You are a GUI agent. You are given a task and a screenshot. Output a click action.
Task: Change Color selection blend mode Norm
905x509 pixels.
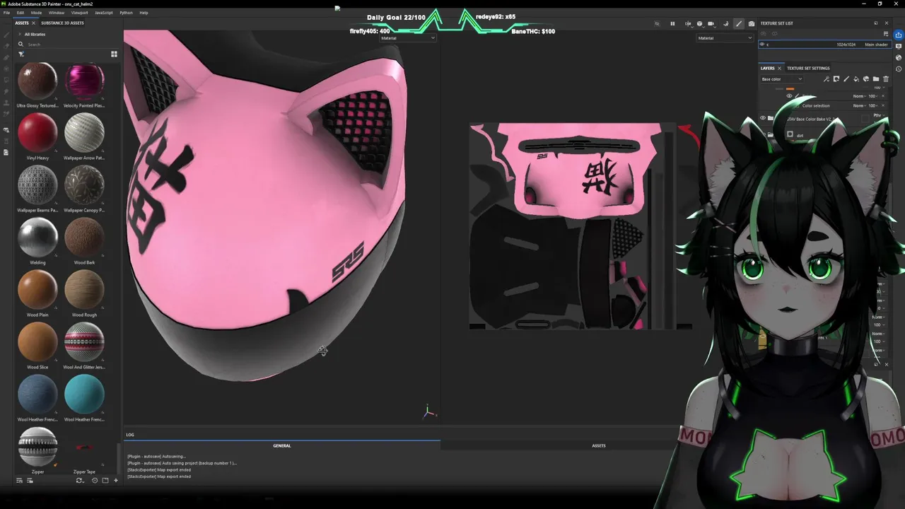click(x=858, y=106)
